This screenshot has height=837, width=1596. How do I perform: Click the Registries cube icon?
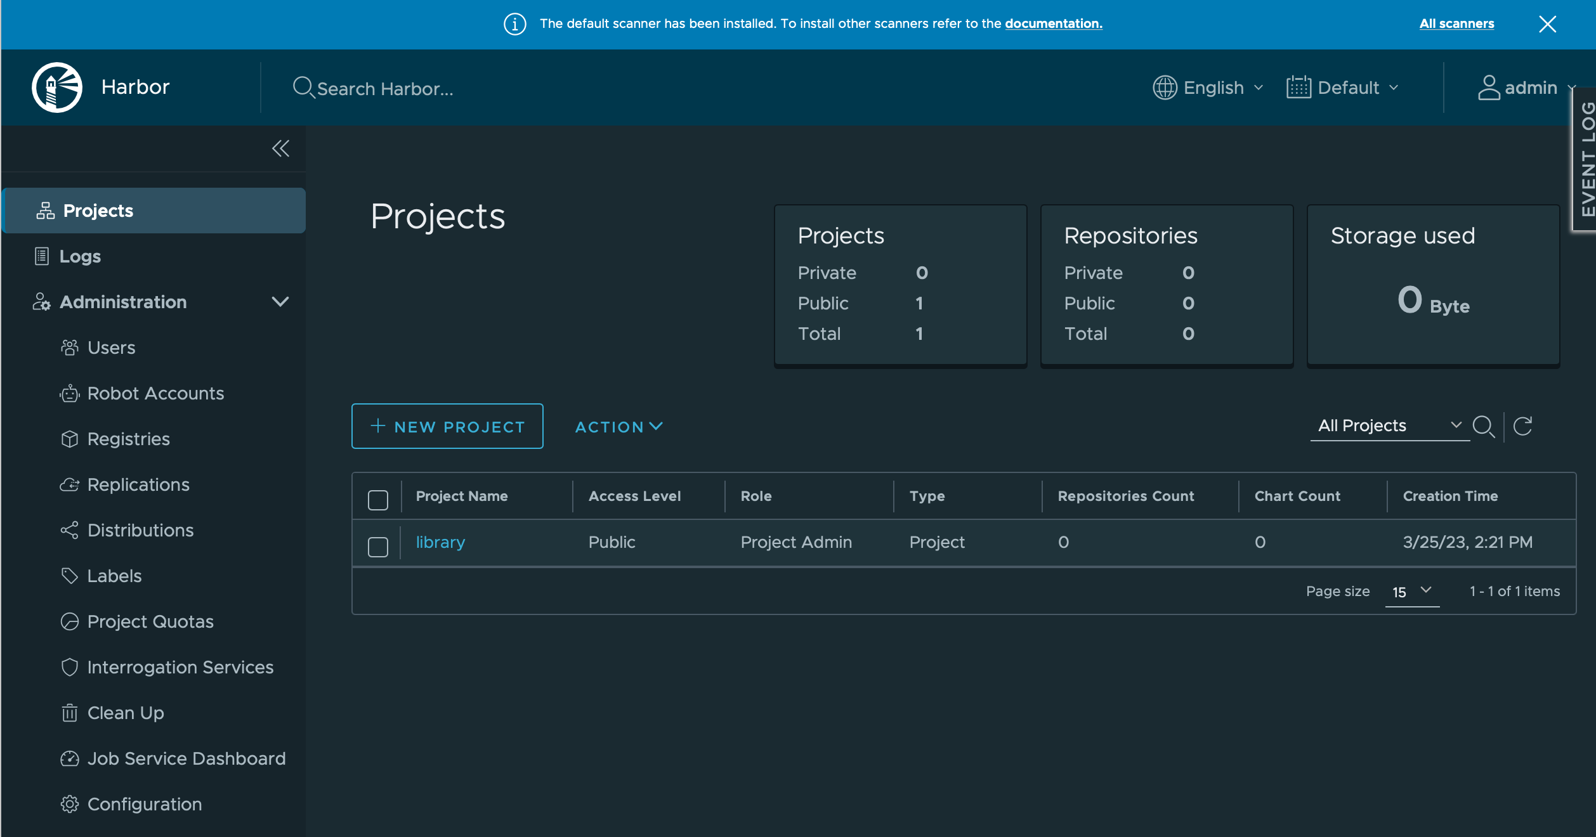coord(70,439)
